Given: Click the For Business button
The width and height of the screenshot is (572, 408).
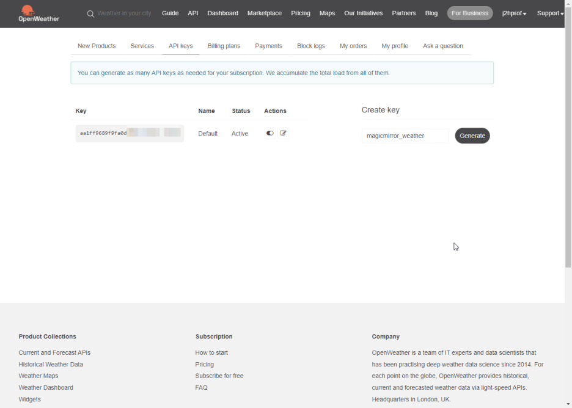Looking at the screenshot, I should 470,13.
